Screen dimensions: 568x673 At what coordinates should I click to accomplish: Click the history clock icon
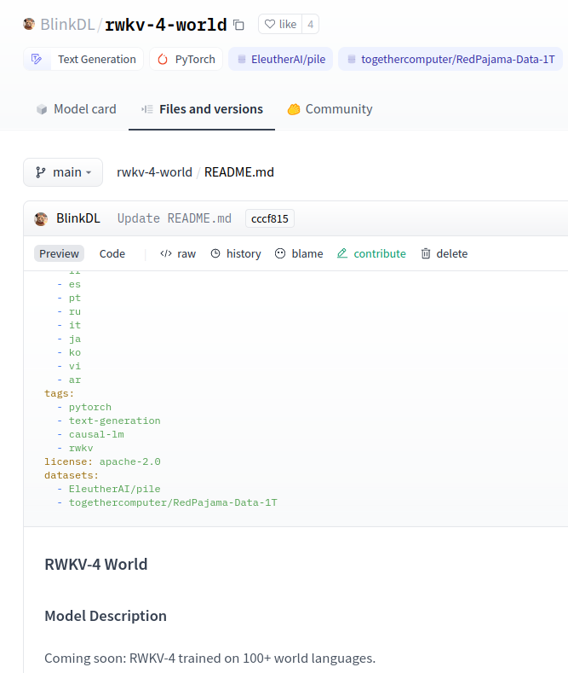pyautogui.click(x=215, y=253)
